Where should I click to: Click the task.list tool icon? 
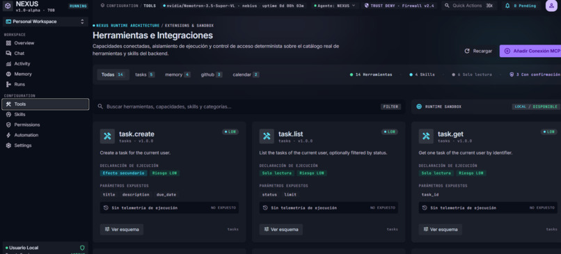point(267,136)
